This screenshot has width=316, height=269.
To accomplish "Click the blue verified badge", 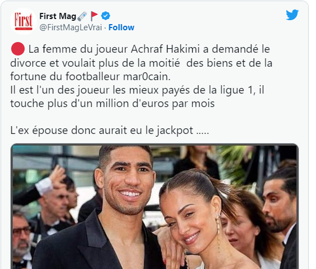I will click(105, 16).
